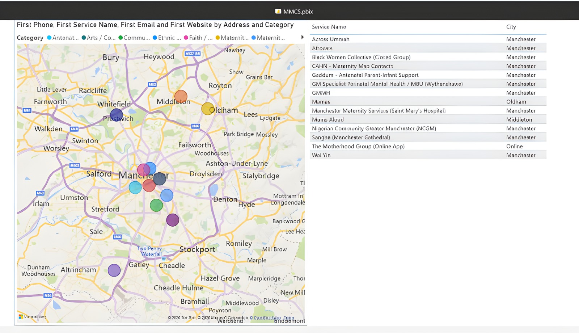Click the map visual title text

click(x=155, y=25)
